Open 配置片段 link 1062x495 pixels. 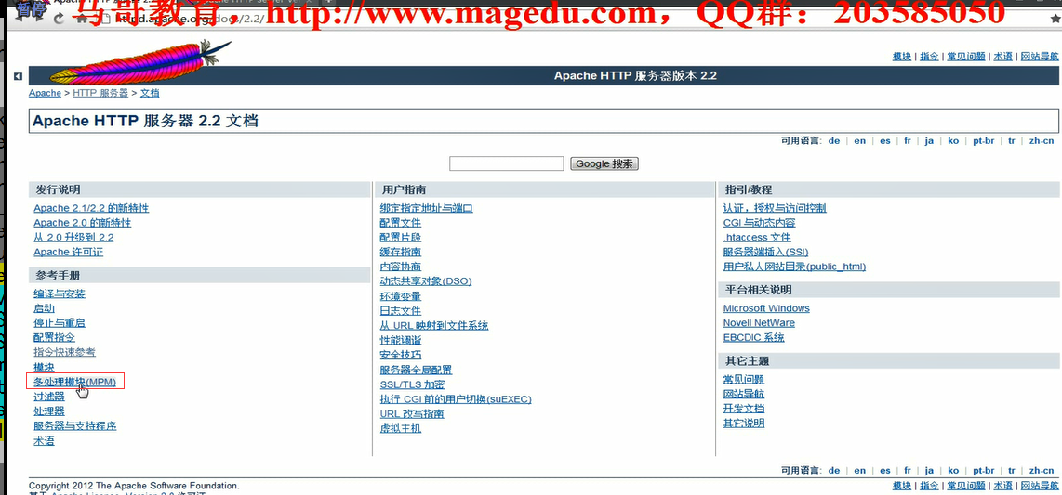[x=400, y=238]
